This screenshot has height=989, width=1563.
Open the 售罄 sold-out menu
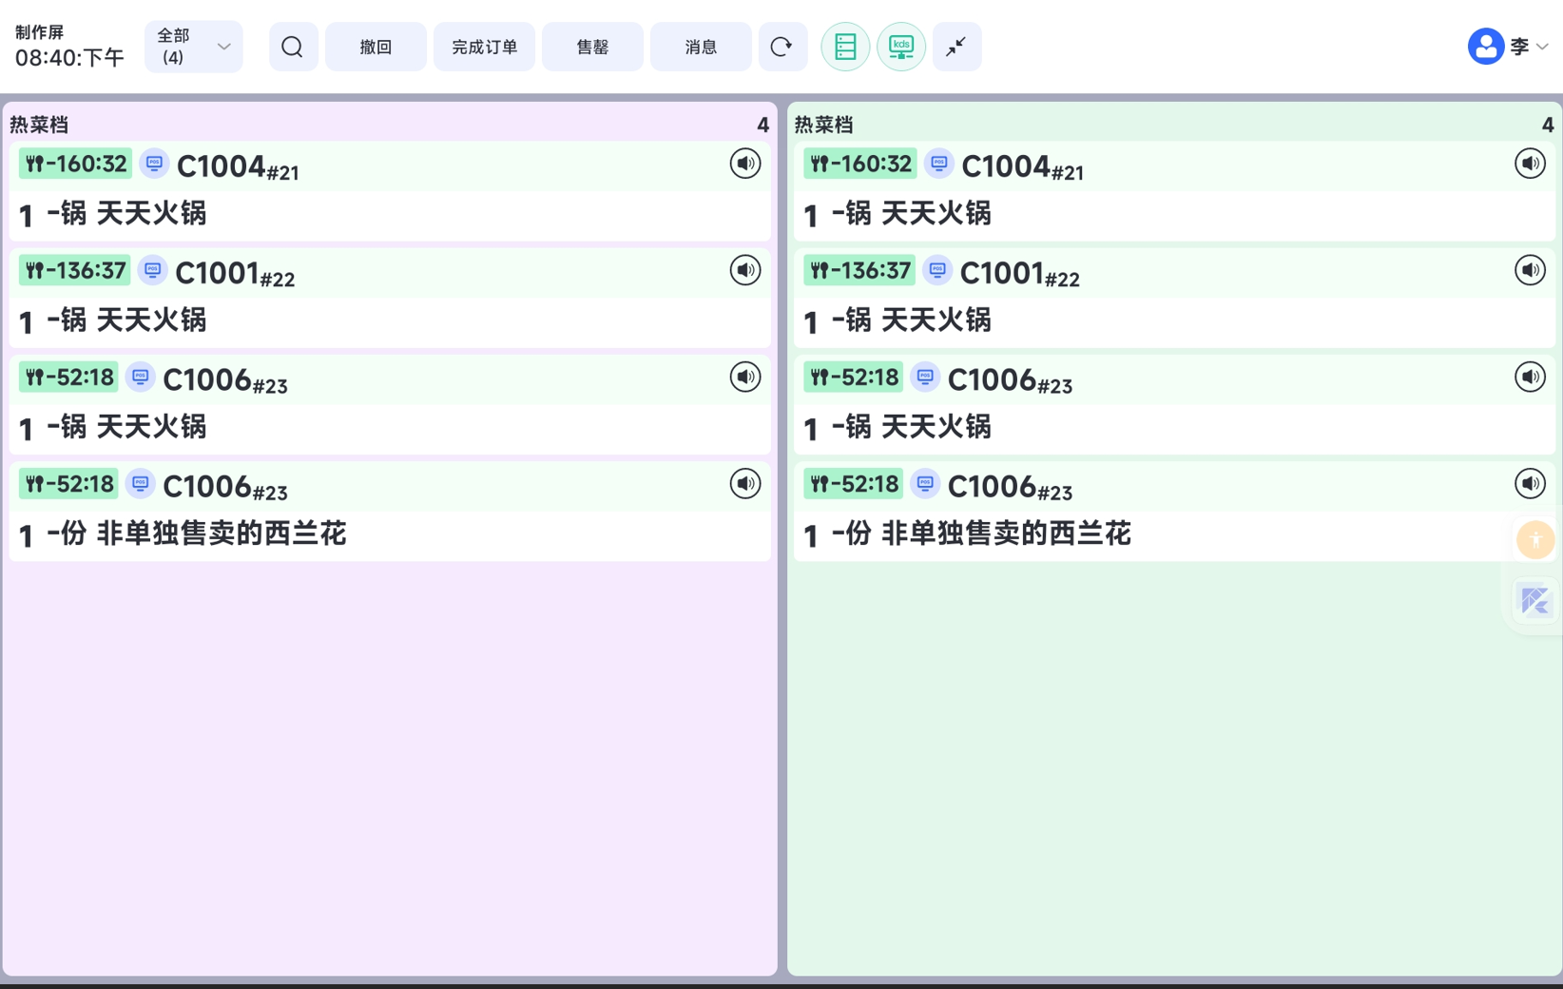click(592, 47)
